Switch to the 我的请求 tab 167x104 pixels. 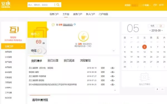coord(37,61)
